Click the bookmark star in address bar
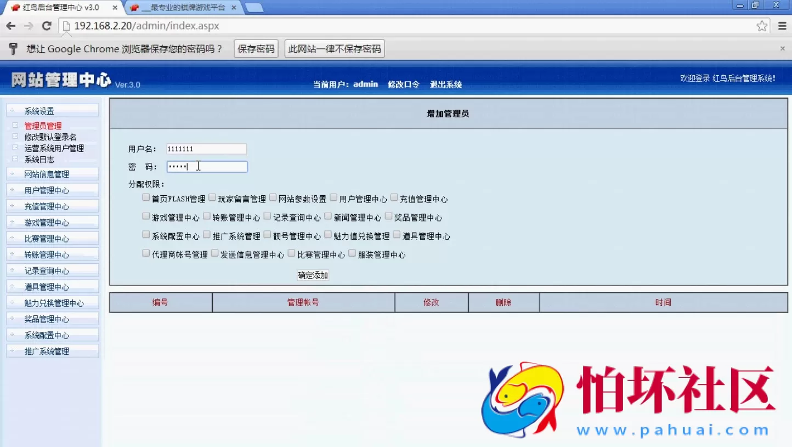792x447 pixels. point(762,25)
